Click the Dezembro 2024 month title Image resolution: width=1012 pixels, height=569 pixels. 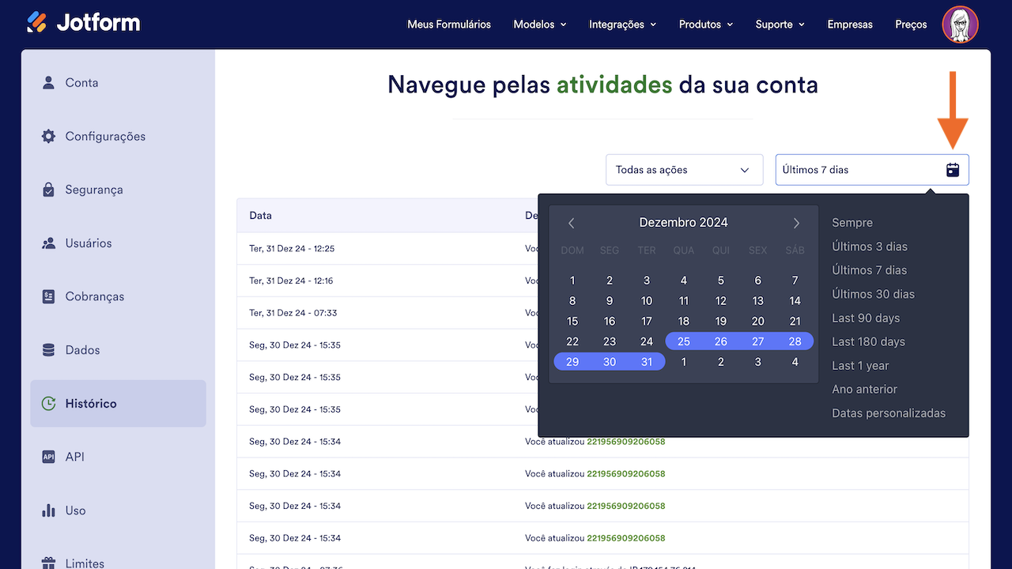[684, 223]
